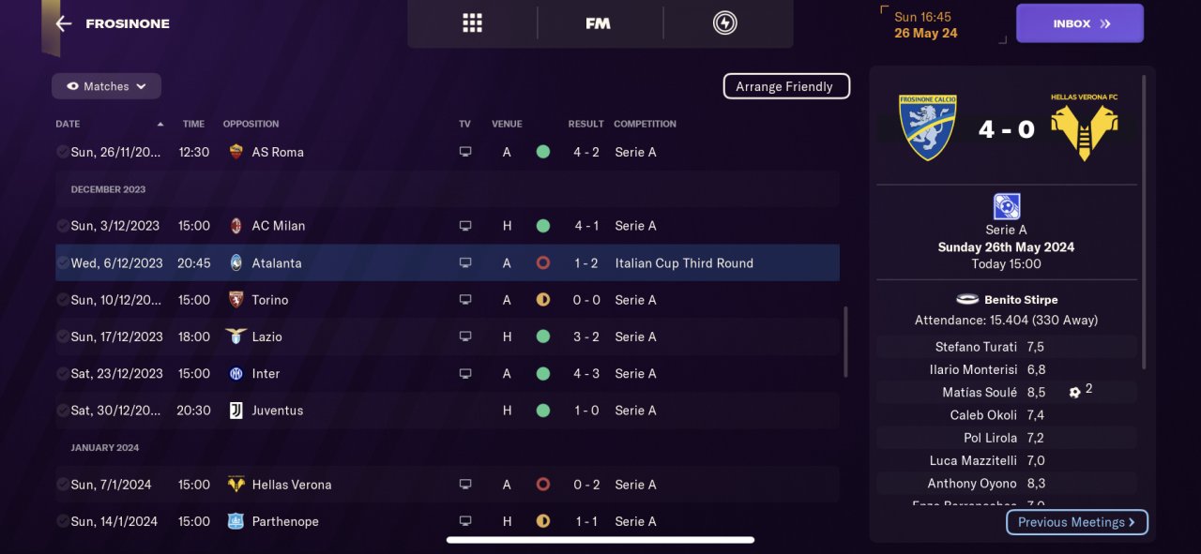Click the Juventus club badge

pyautogui.click(x=236, y=411)
